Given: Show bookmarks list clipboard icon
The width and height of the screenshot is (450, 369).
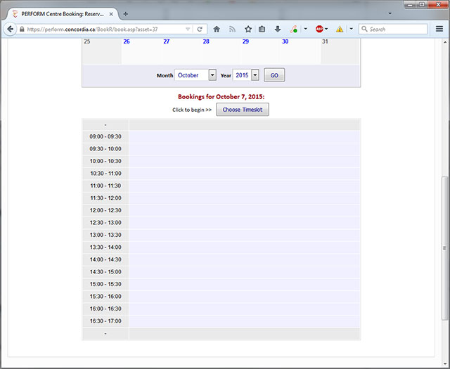Looking at the screenshot, I should click(262, 30).
